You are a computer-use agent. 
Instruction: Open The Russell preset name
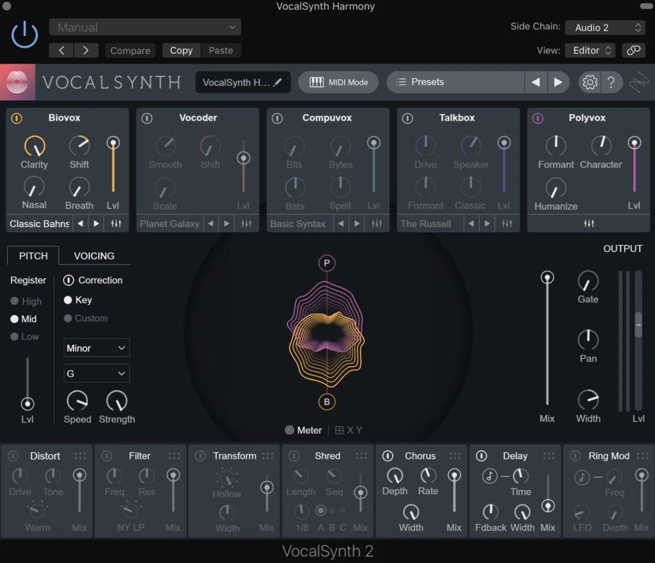tap(426, 224)
